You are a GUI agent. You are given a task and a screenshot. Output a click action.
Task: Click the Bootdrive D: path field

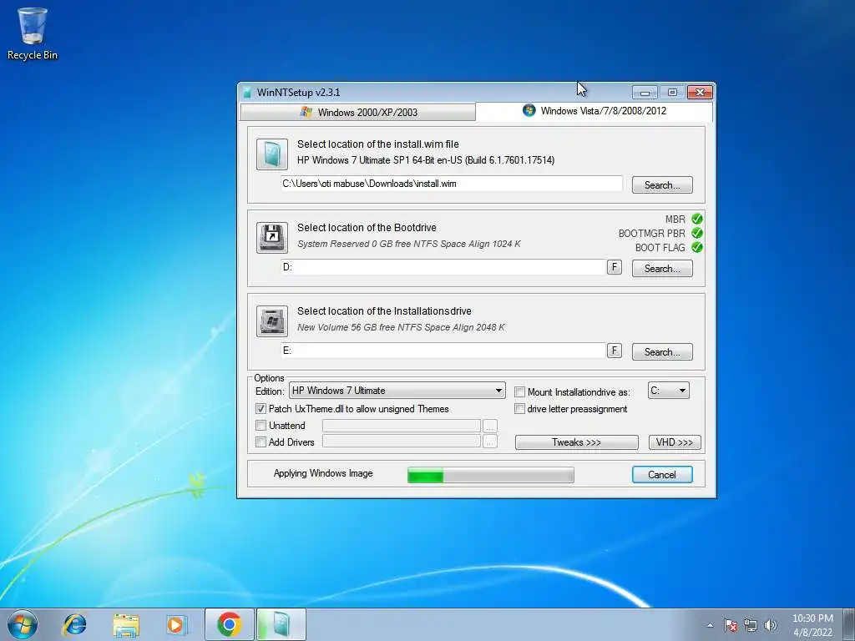[x=443, y=267]
